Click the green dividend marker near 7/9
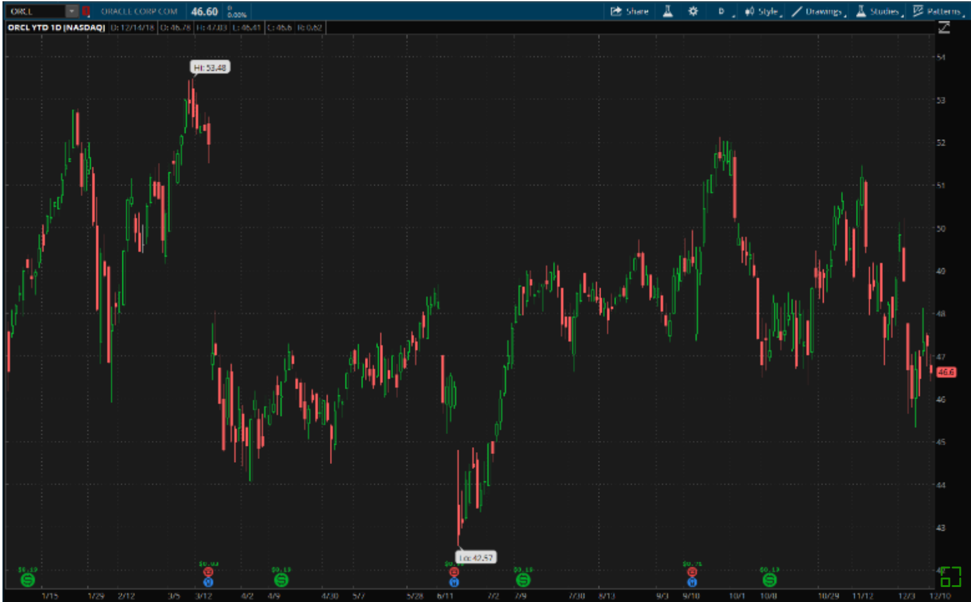This screenshot has height=602, width=971. (x=523, y=580)
